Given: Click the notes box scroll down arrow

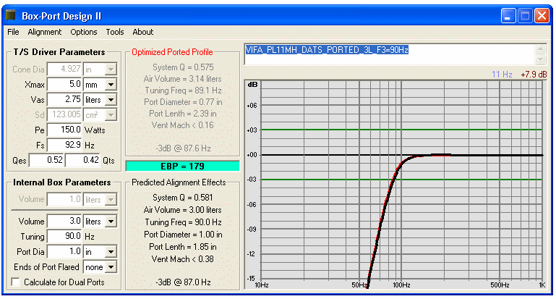Looking at the screenshot, I should [x=540, y=59].
